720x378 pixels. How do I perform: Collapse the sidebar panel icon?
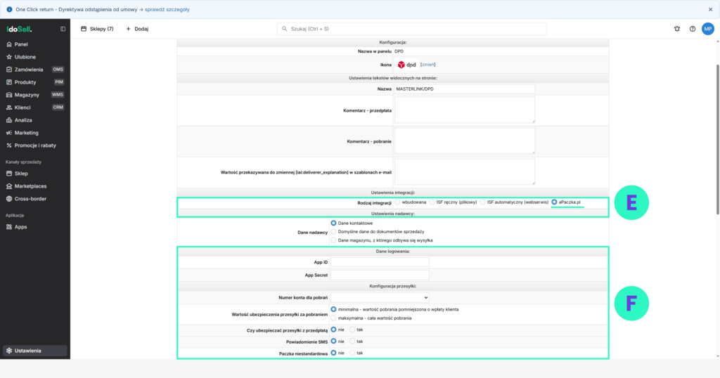[63, 29]
